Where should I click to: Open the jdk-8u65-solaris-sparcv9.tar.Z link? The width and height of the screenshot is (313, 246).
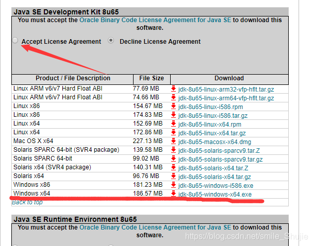coord(219,151)
